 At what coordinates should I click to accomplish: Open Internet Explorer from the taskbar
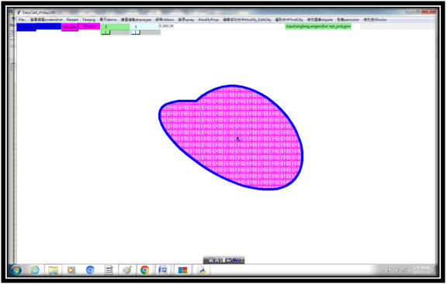[35, 270]
